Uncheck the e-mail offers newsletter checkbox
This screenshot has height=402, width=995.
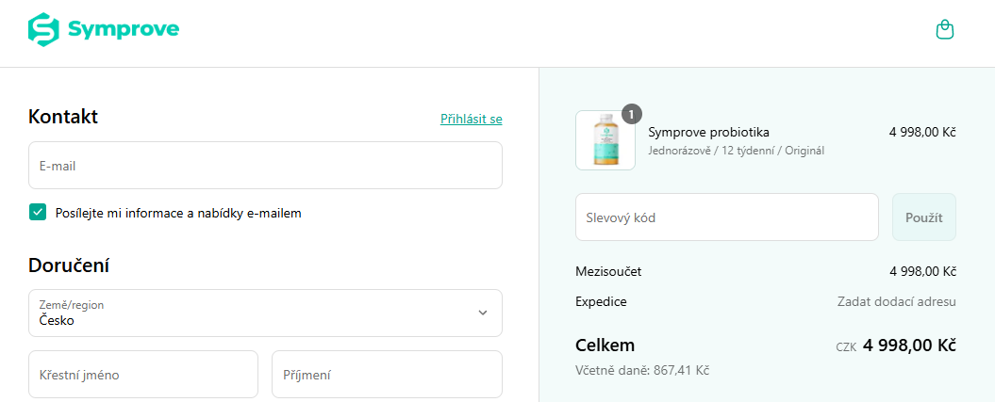click(38, 213)
